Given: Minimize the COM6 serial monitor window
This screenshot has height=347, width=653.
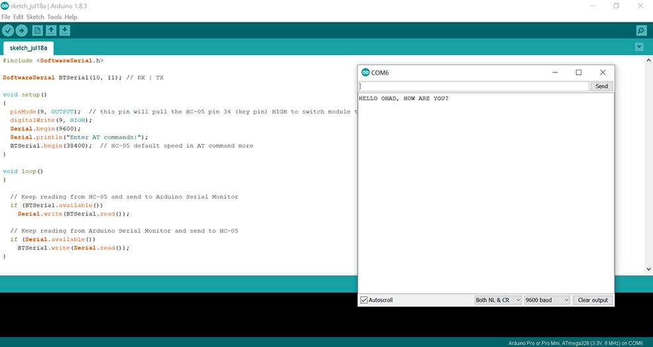Looking at the screenshot, I should (x=555, y=72).
